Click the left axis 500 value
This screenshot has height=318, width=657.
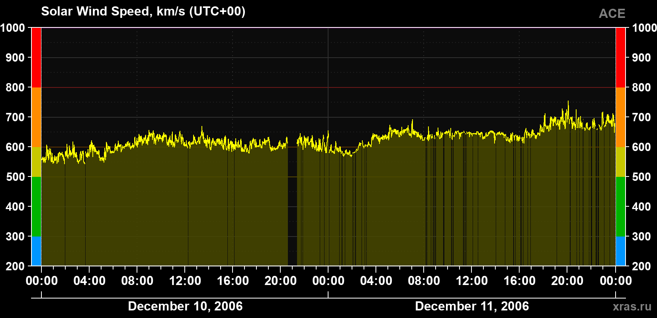pos(15,177)
